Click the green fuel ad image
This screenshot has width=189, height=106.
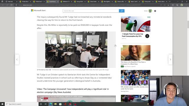[136, 24]
